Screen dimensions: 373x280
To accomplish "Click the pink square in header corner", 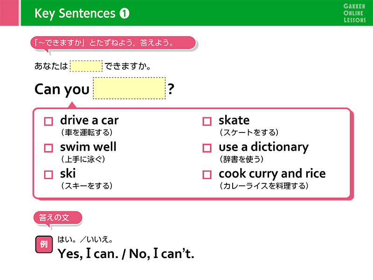I will [x=9, y=13].
